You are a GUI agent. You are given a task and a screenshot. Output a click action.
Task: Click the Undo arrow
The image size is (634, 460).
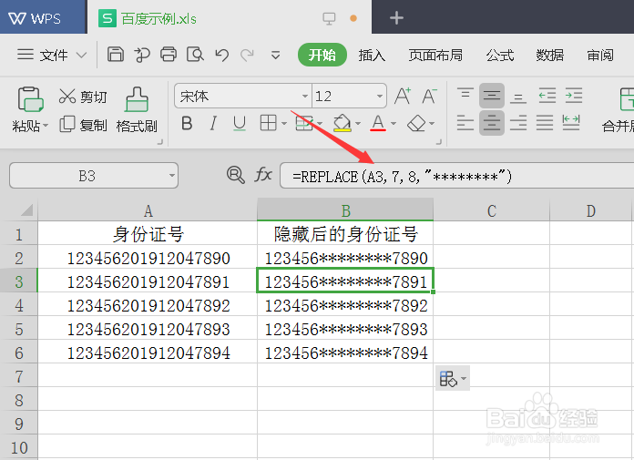click(221, 55)
